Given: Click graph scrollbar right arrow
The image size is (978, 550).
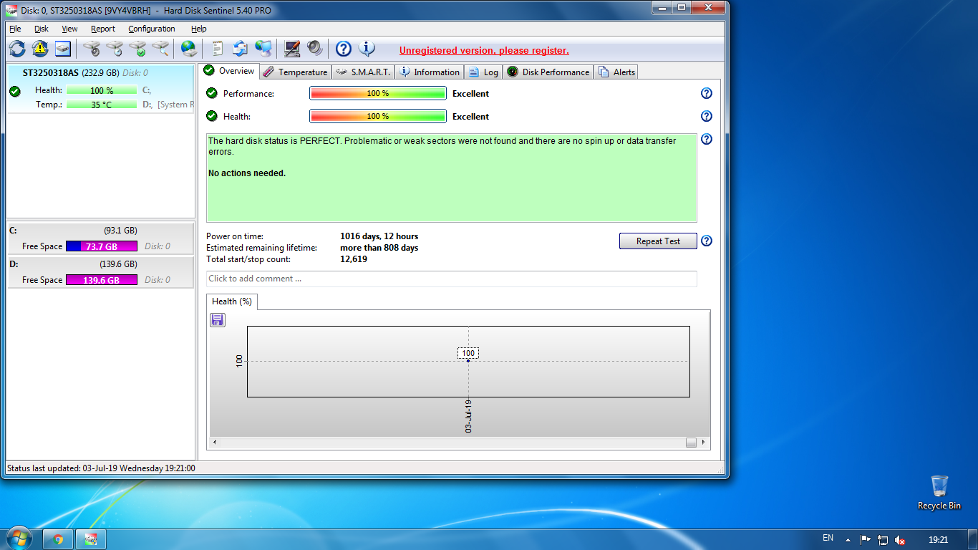Looking at the screenshot, I should 704,443.
